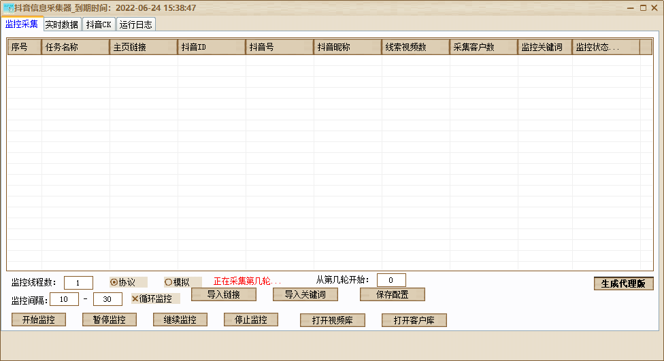
Task: Open customer library 打开客户库
Action: 414,320
